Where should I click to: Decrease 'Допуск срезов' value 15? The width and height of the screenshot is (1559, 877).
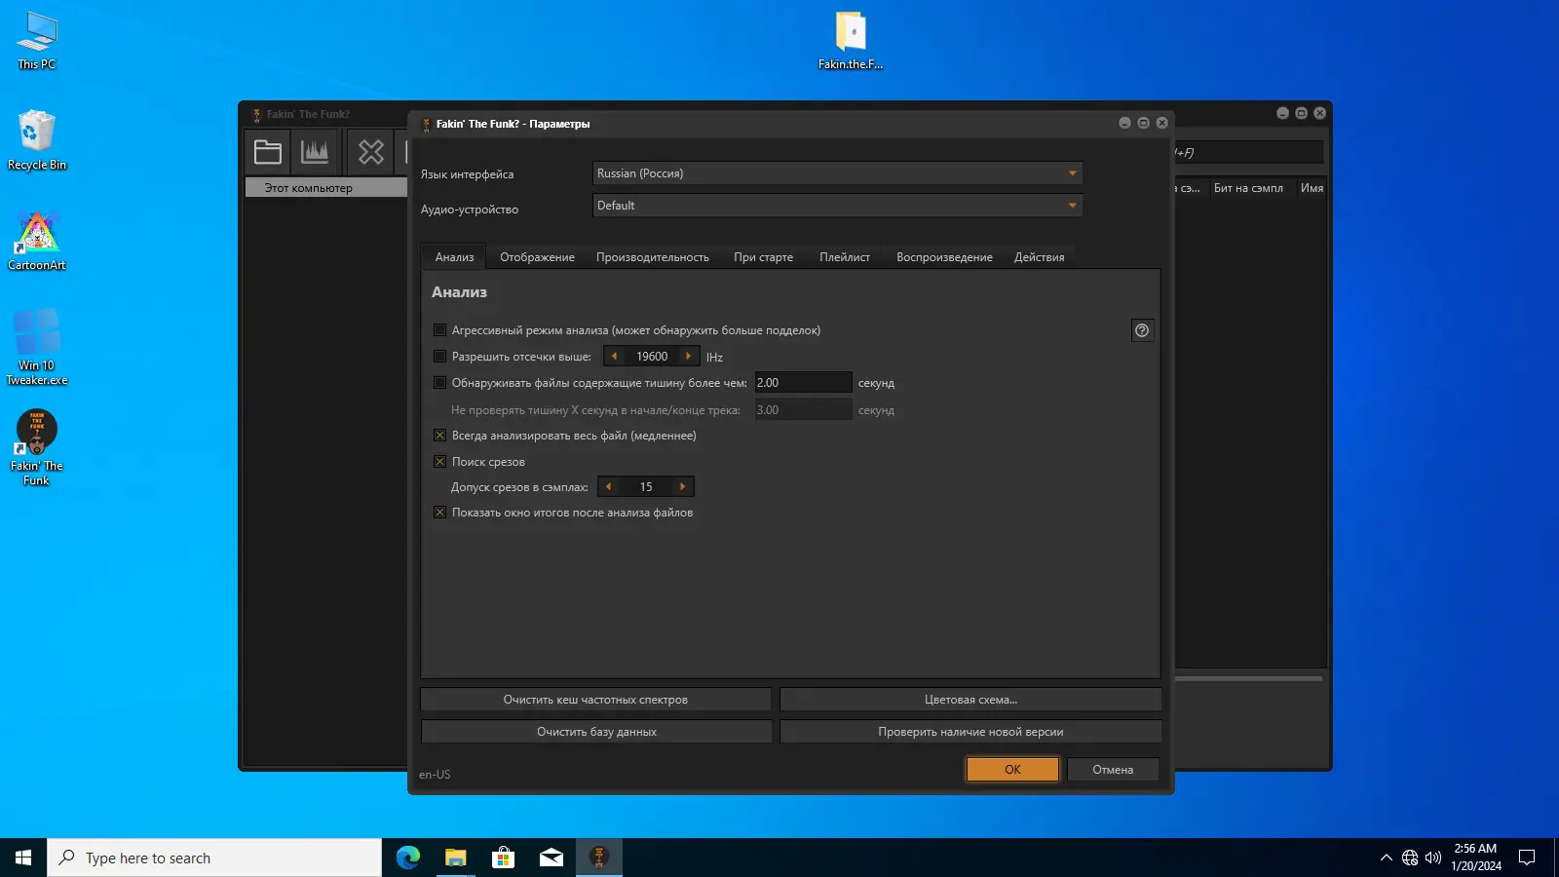click(608, 487)
